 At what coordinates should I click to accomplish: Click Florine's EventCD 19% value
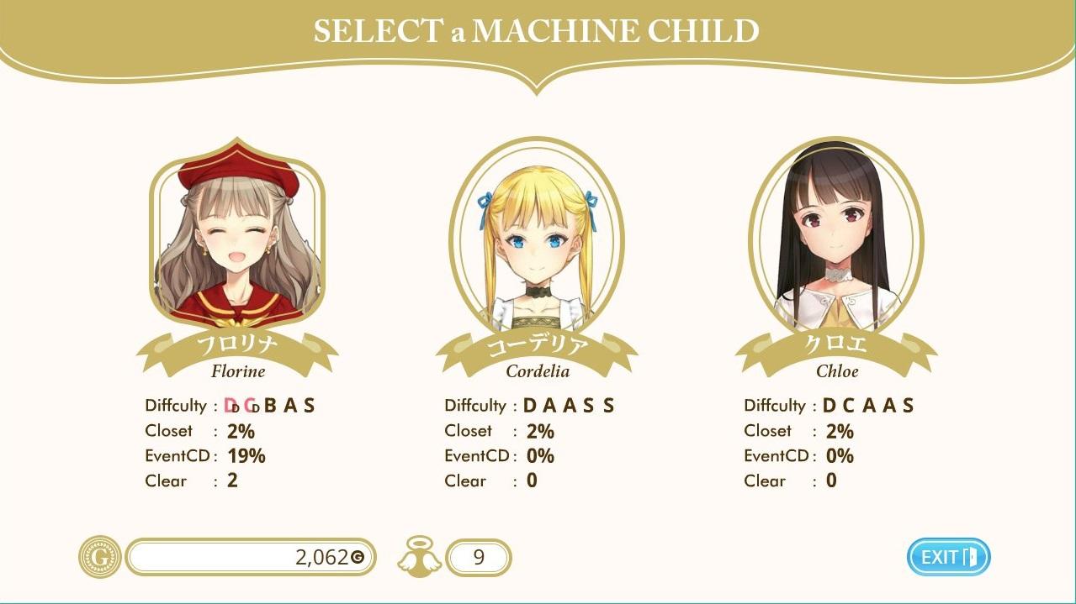(x=246, y=456)
